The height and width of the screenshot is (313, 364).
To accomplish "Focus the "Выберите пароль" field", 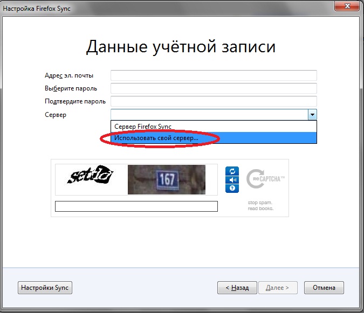I will [x=214, y=88].
